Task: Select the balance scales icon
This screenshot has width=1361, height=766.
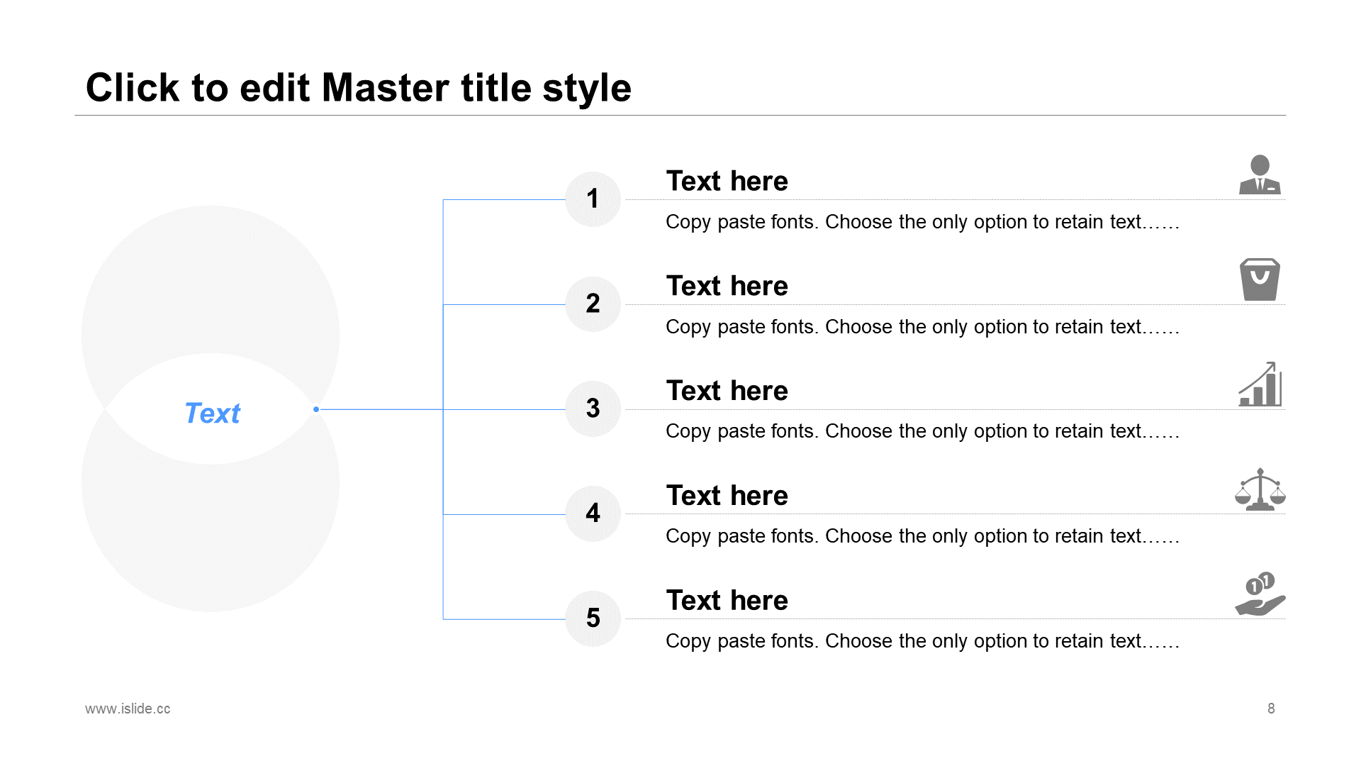Action: pos(1260,489)
